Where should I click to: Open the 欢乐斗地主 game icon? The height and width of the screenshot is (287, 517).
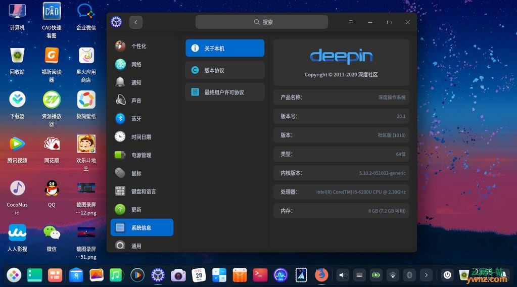click(86, 153)
